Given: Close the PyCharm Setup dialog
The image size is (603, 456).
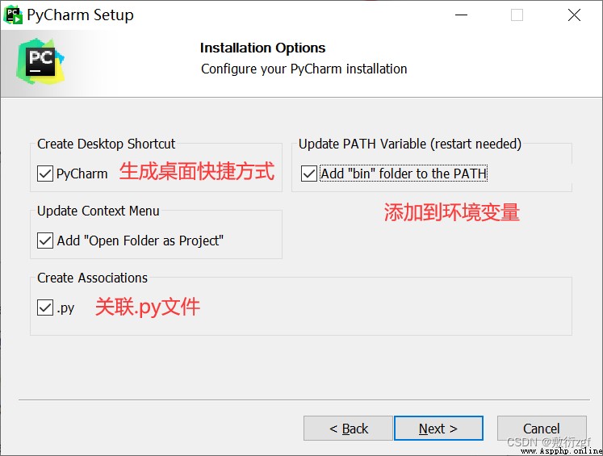Looking at the screenshot, I should (x=574, y=15).
